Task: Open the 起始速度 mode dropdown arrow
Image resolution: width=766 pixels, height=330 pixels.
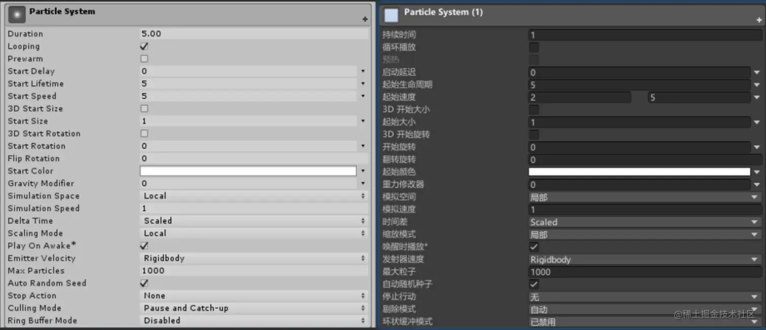Action: pyautogui.click(x=757, y=98)
